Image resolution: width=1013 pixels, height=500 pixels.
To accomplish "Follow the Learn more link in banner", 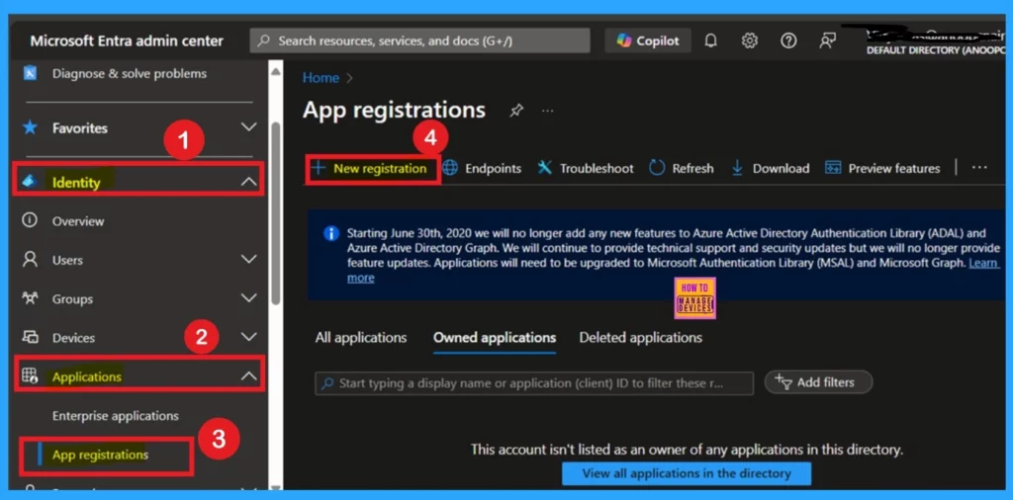I will pyautogui.click(x=983, y=263).
